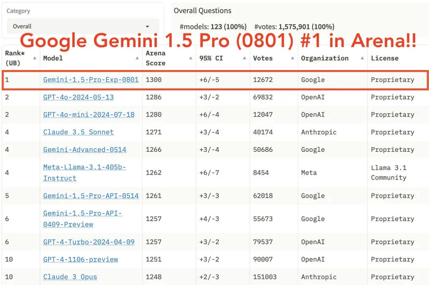This screenshot has width=429, height=285.
Task: Click votes value 62018
Action: (x=263, y=196)
